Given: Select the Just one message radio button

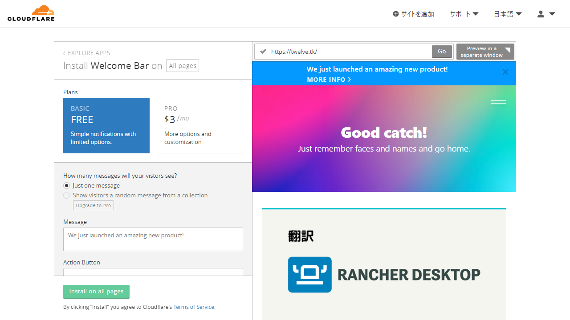Looking at the screenshot, I should pyautogui.click(x=67, y=186).
